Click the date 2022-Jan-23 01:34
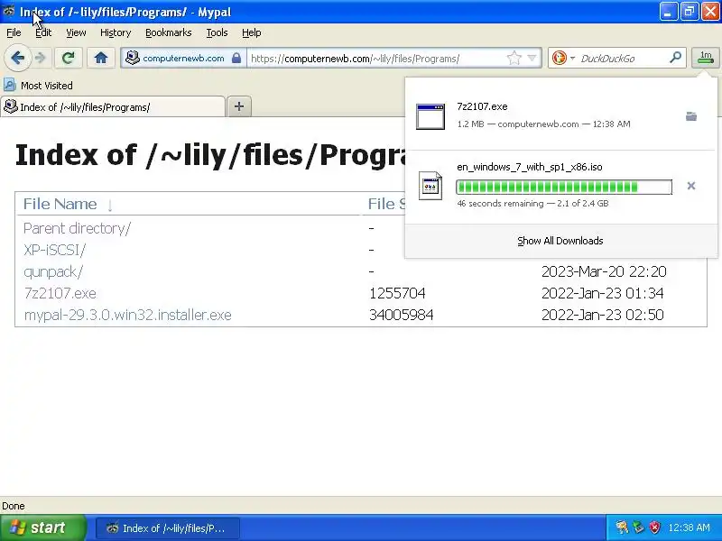This screenshot has height=541, width=722. click(602, 293)
